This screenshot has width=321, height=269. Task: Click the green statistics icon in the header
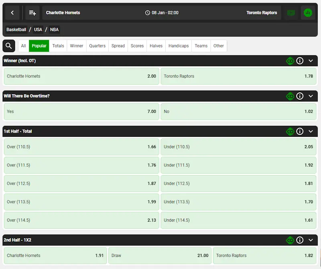[308, 12]
